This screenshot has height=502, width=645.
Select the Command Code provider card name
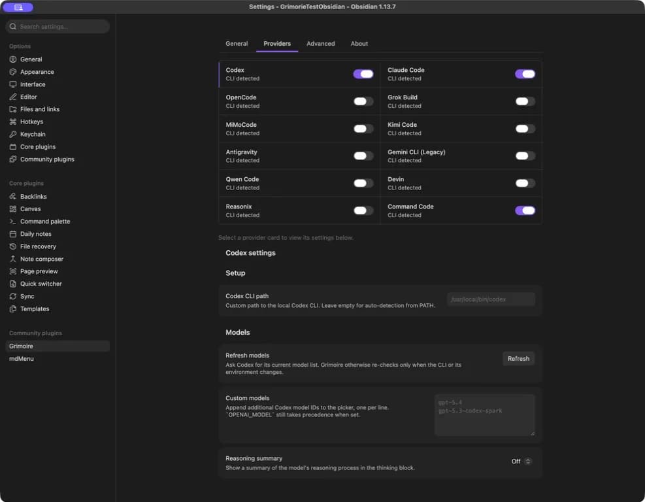pos(410,207)
